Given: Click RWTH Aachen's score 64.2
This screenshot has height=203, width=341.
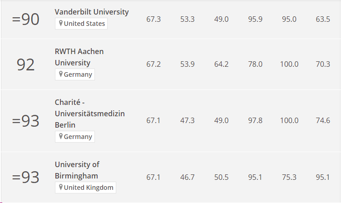Looking at the screenshot, I should (x=222, y=64).
